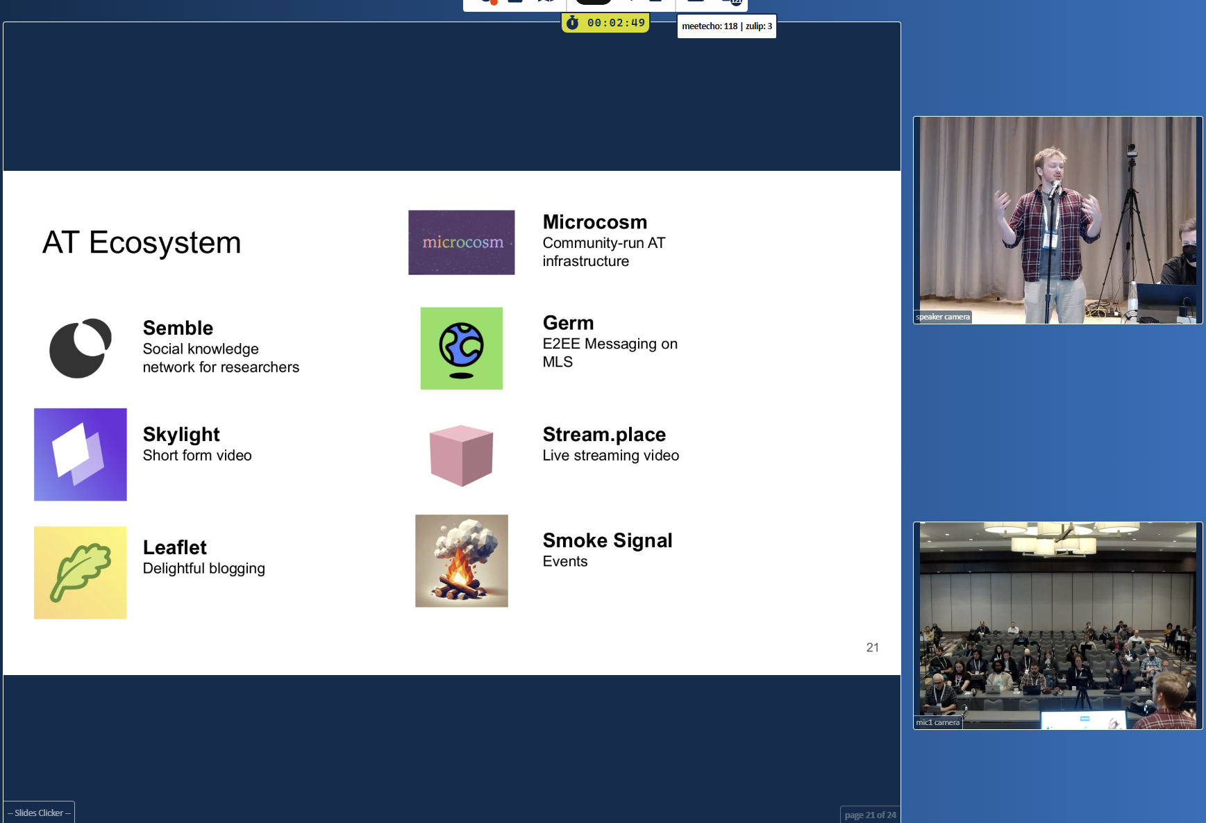Click the speaker camera label
Viewport: 1206px width, 823px height.
click(942, 317)
